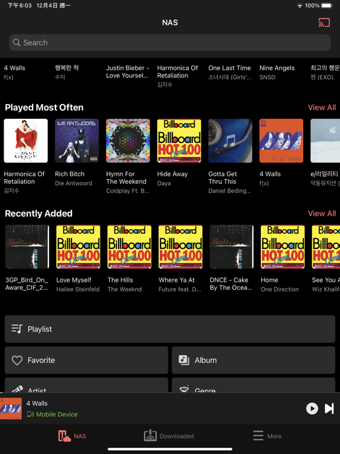Tap the magnifier icon in the search bar
Image resolution: width=340 pixels, height=454 pixels.
(x=17, y=43)
